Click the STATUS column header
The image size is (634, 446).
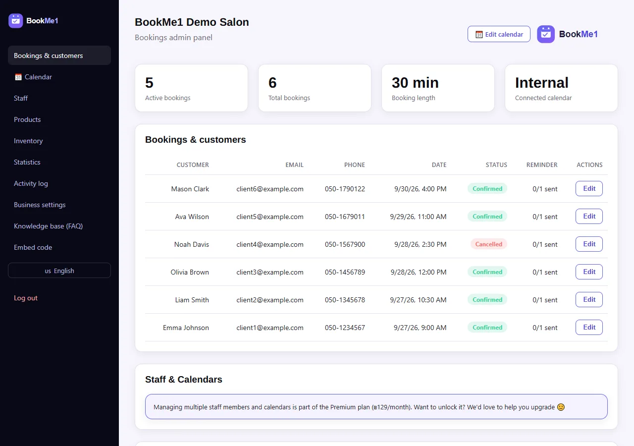click(x=496, y=165)
